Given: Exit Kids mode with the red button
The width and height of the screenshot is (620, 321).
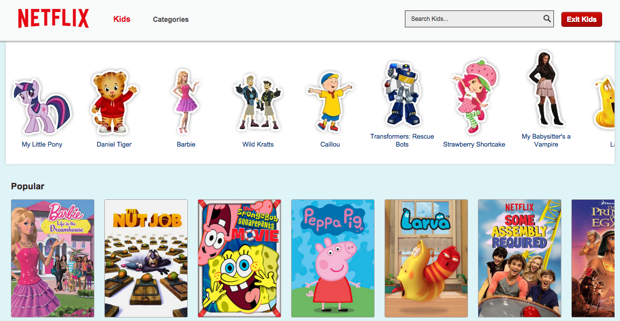Looking at the screenshot, I should pyautogui.click(x=581, y=19).
